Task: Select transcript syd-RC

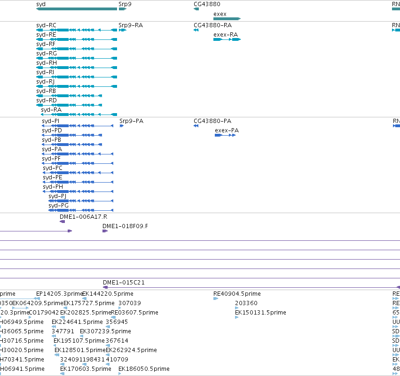Action: coord(77,30)
